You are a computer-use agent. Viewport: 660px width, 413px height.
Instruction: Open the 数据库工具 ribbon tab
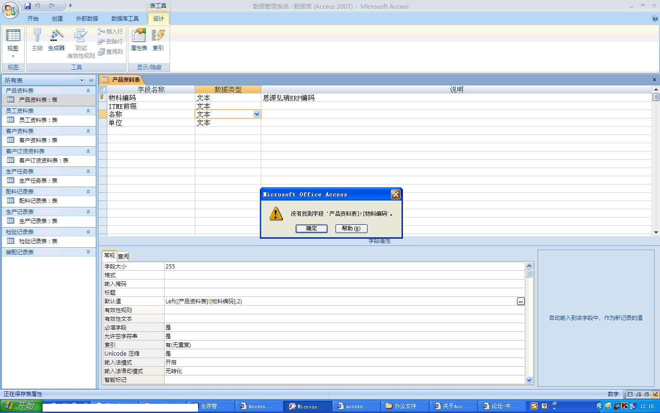[x=125, y=19]
